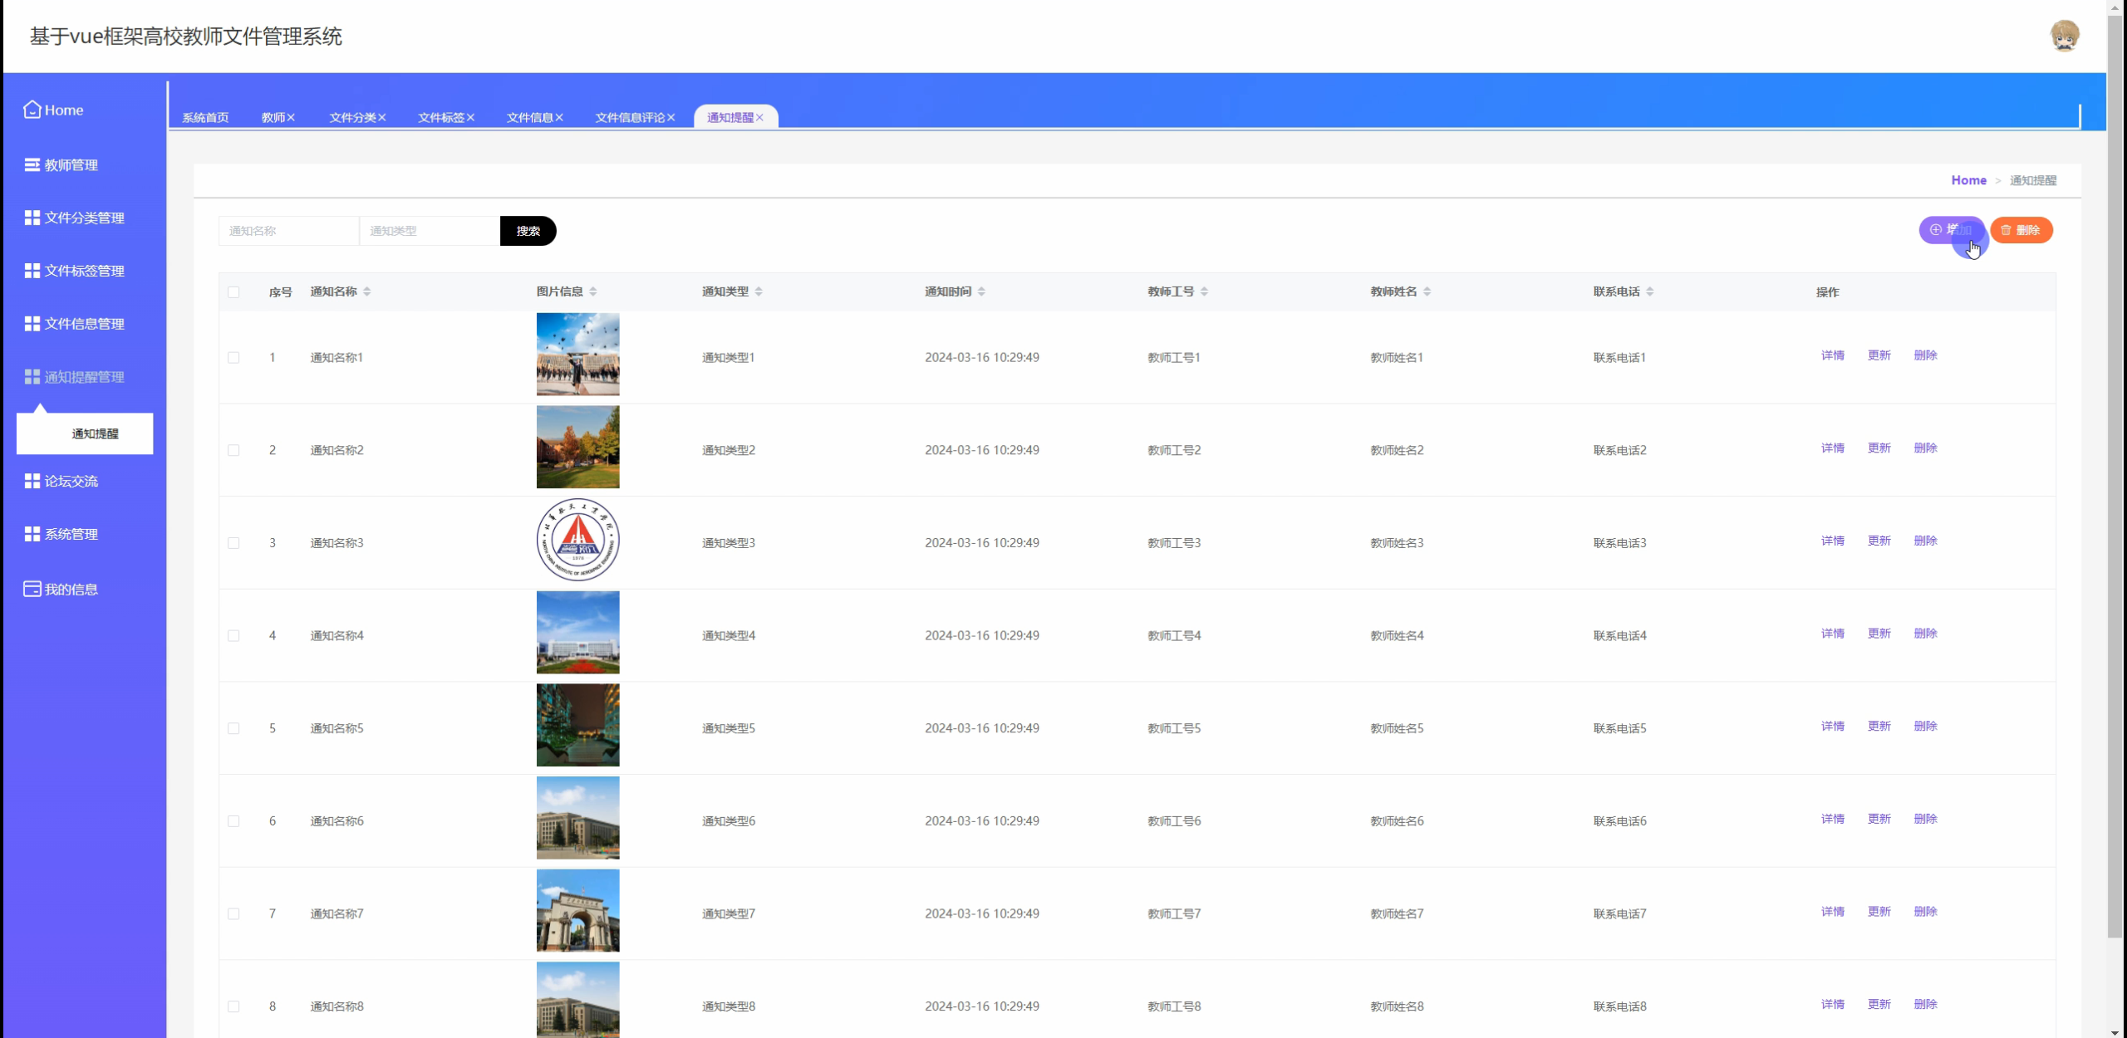Click the 教师管理 list icon
This screenshot has height=1038, width=2127.
pyautogui.click(x=32, y=164)
